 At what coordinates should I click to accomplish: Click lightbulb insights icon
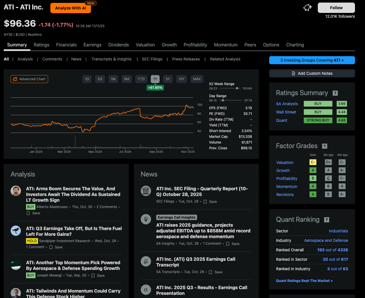[x=146, y=219]
